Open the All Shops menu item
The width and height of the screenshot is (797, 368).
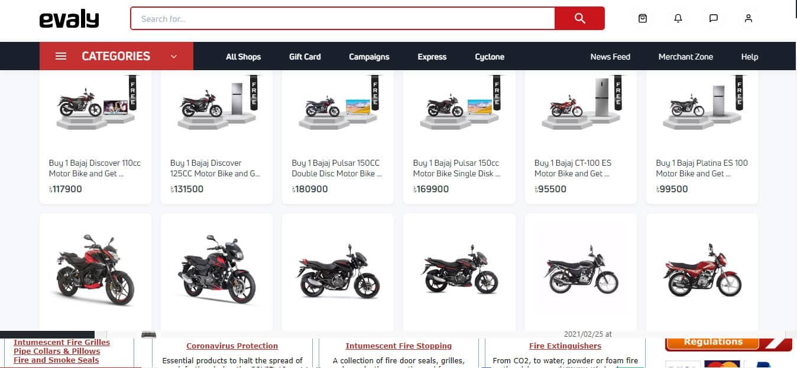[x=243, y=57]
